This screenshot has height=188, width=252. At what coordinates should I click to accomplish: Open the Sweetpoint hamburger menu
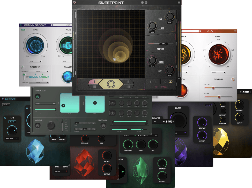tap(179, 3)
